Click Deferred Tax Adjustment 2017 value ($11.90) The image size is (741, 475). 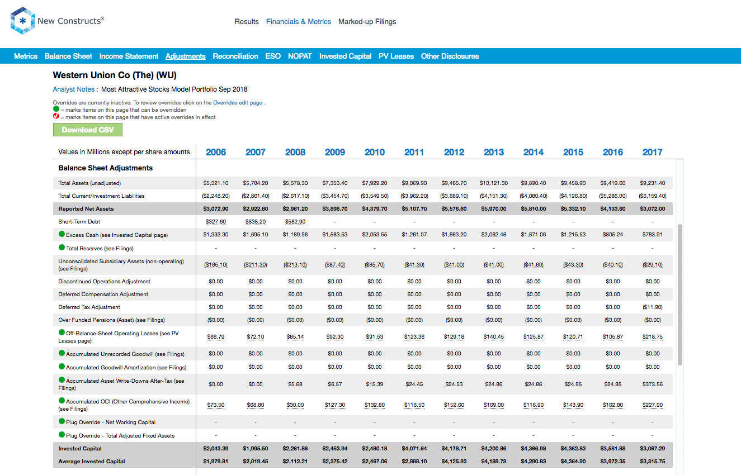point(653,307)
